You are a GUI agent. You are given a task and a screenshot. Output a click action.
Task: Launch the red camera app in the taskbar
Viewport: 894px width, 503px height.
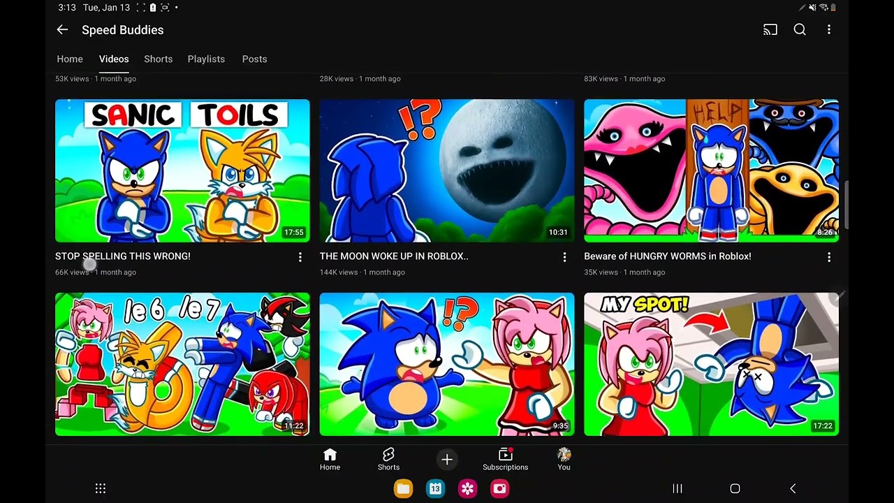tap(499, 488)
